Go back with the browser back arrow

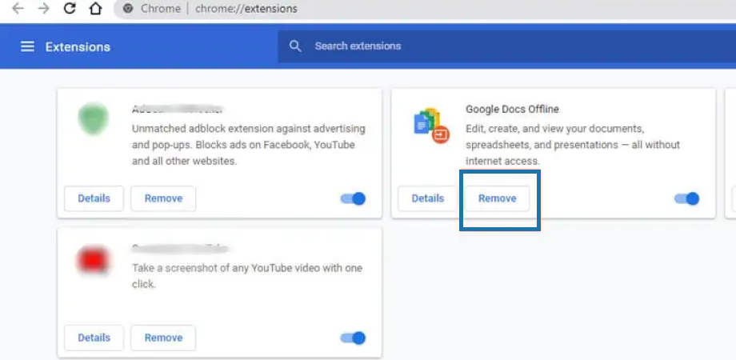click(18, 9)
